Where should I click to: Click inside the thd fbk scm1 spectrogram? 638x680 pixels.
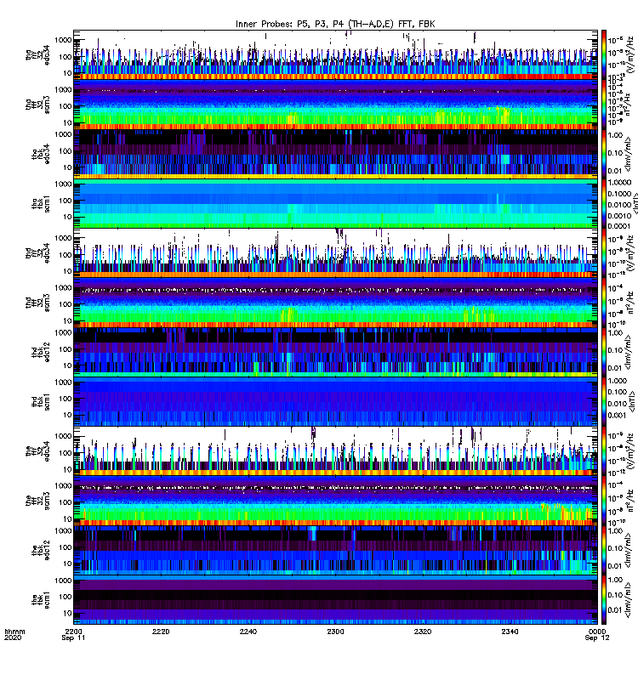(335, 402)
